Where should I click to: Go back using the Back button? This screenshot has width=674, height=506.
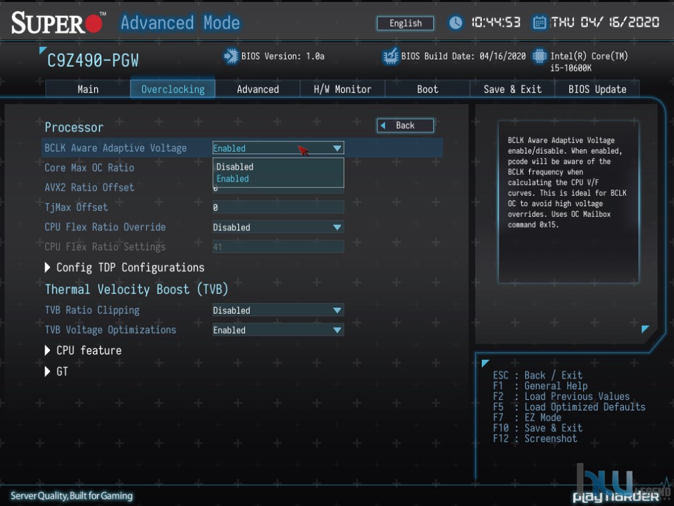point(405,125)
